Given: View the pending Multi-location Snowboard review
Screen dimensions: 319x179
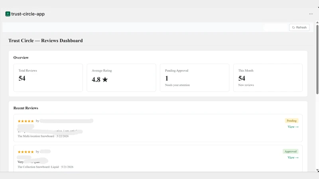Looking at the screenshot, I should click(x=293, y=127).
